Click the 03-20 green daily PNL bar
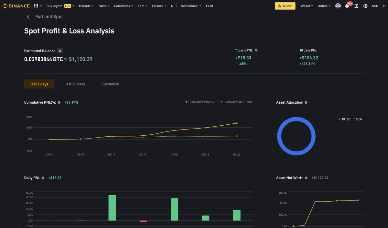The height and width of the screenshot is (228, 388). tap(237, 215)
